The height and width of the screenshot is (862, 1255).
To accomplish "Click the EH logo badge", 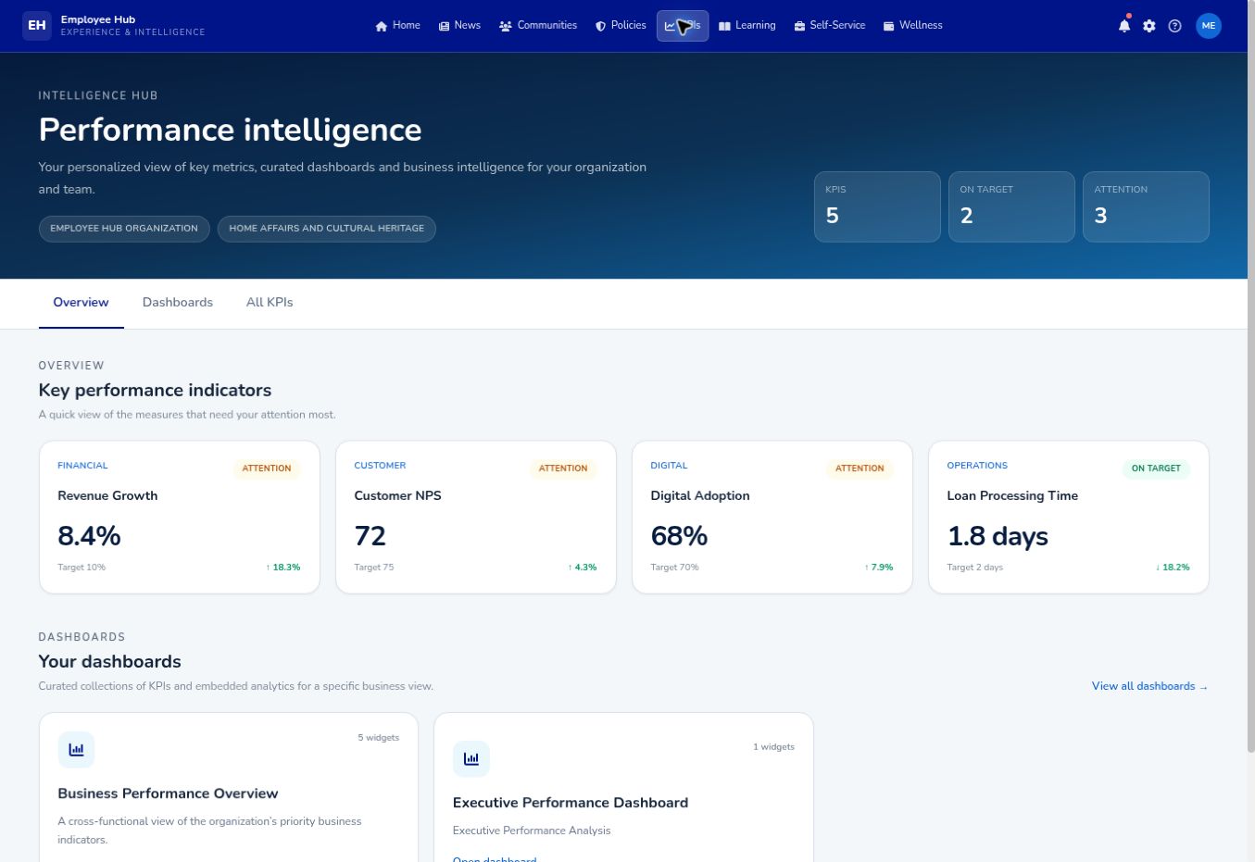I will [x=37, y=26].
